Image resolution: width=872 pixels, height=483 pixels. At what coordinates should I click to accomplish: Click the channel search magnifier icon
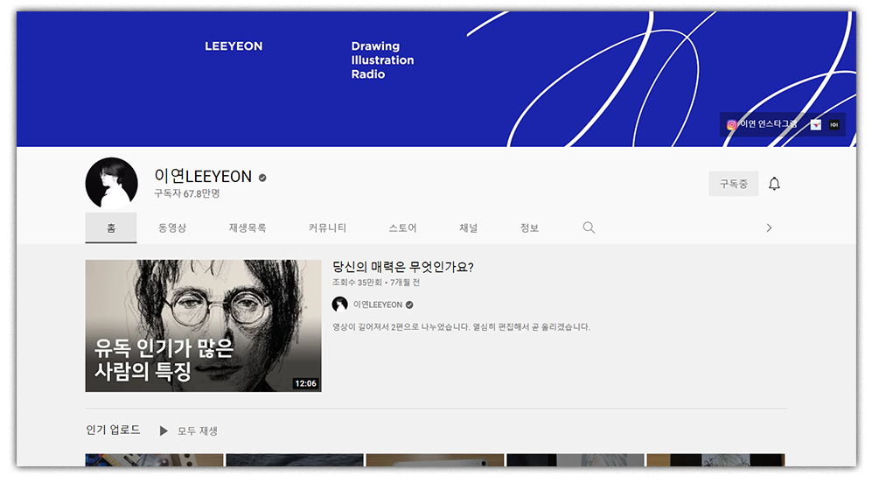coord(589,227)
